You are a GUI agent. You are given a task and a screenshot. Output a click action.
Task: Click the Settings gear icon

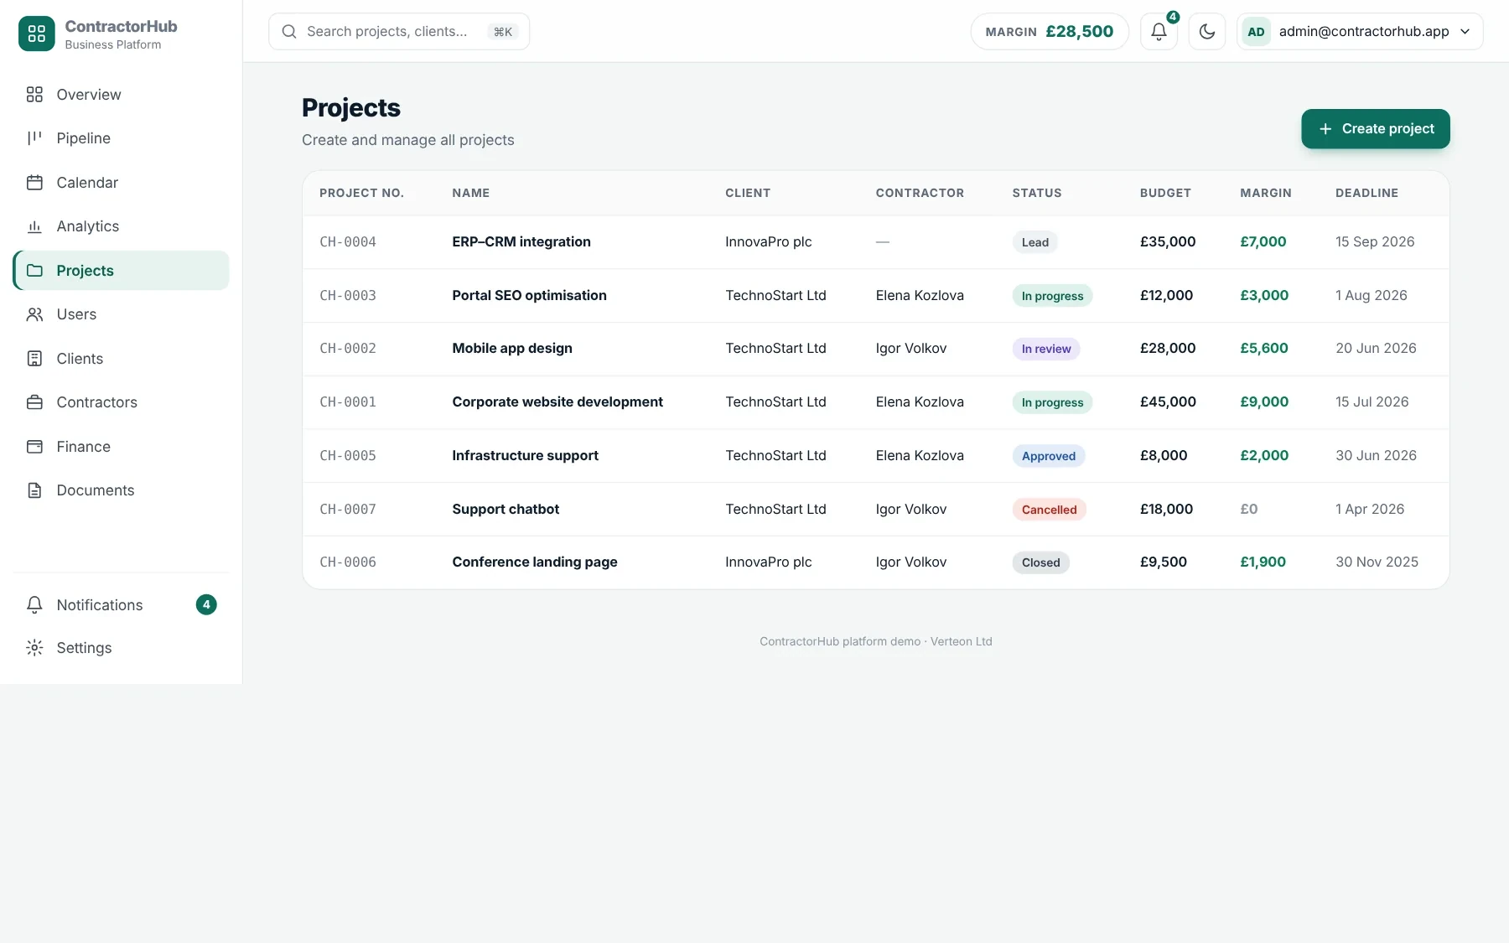[x=34, y=648]
